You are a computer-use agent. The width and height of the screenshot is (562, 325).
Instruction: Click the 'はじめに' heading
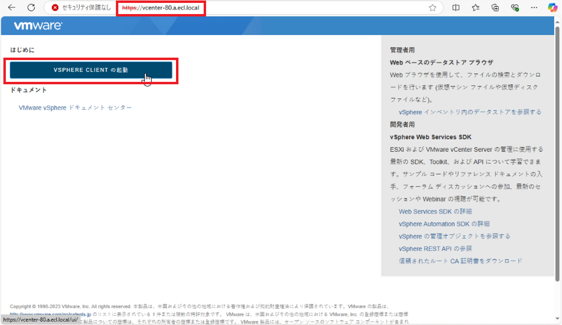tap(22, 50)
